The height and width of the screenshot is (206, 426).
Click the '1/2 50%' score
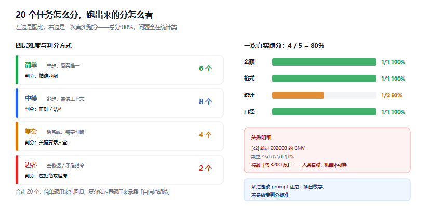[x=392, y=95]
